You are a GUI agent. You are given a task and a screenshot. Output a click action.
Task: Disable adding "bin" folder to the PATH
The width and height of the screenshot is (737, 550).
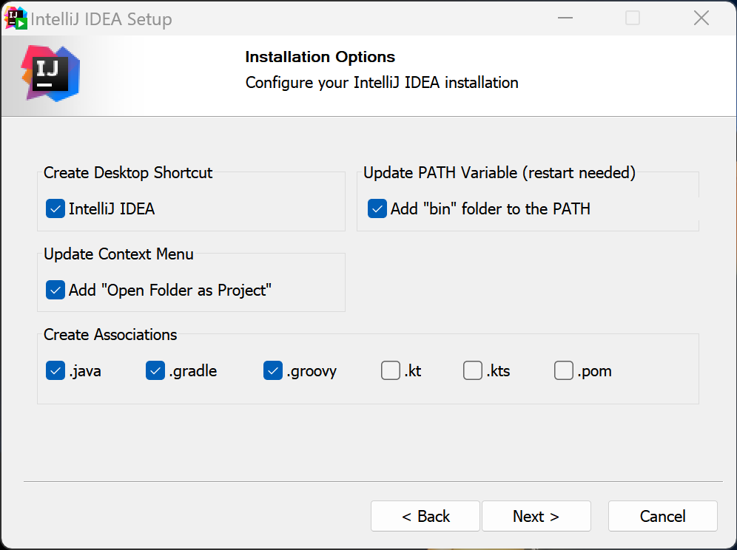pos(377,208)
